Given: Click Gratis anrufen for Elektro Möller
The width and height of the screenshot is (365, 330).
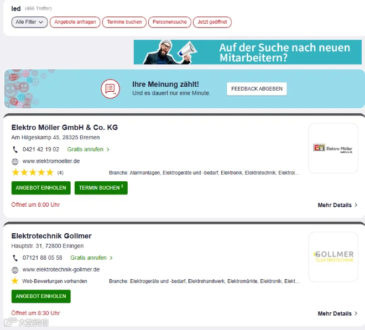Looking at the screenshot, I should pyautogui.click(x=88, y=149).
